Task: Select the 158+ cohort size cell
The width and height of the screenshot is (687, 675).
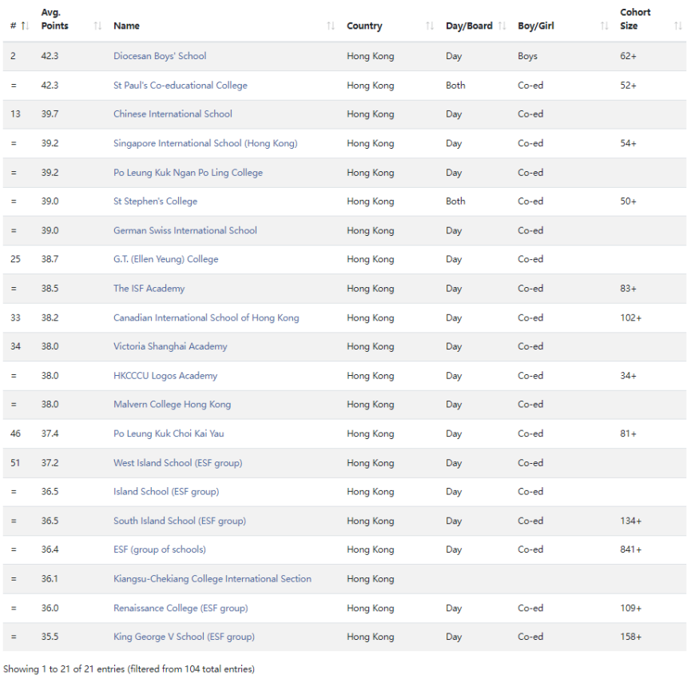Action: point(630,637)
